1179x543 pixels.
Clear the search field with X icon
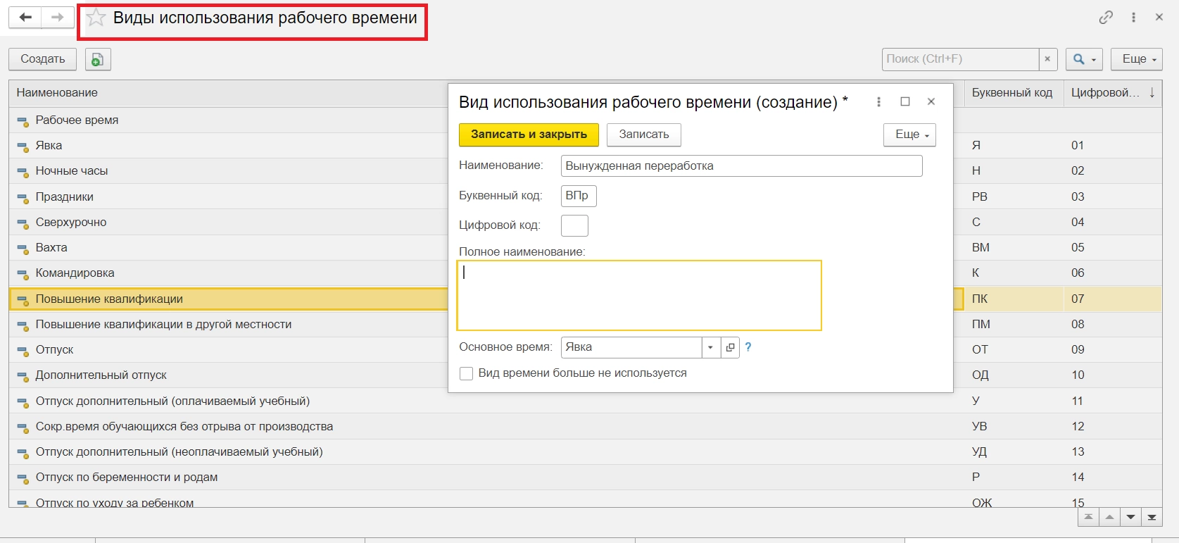(1047, 59)
